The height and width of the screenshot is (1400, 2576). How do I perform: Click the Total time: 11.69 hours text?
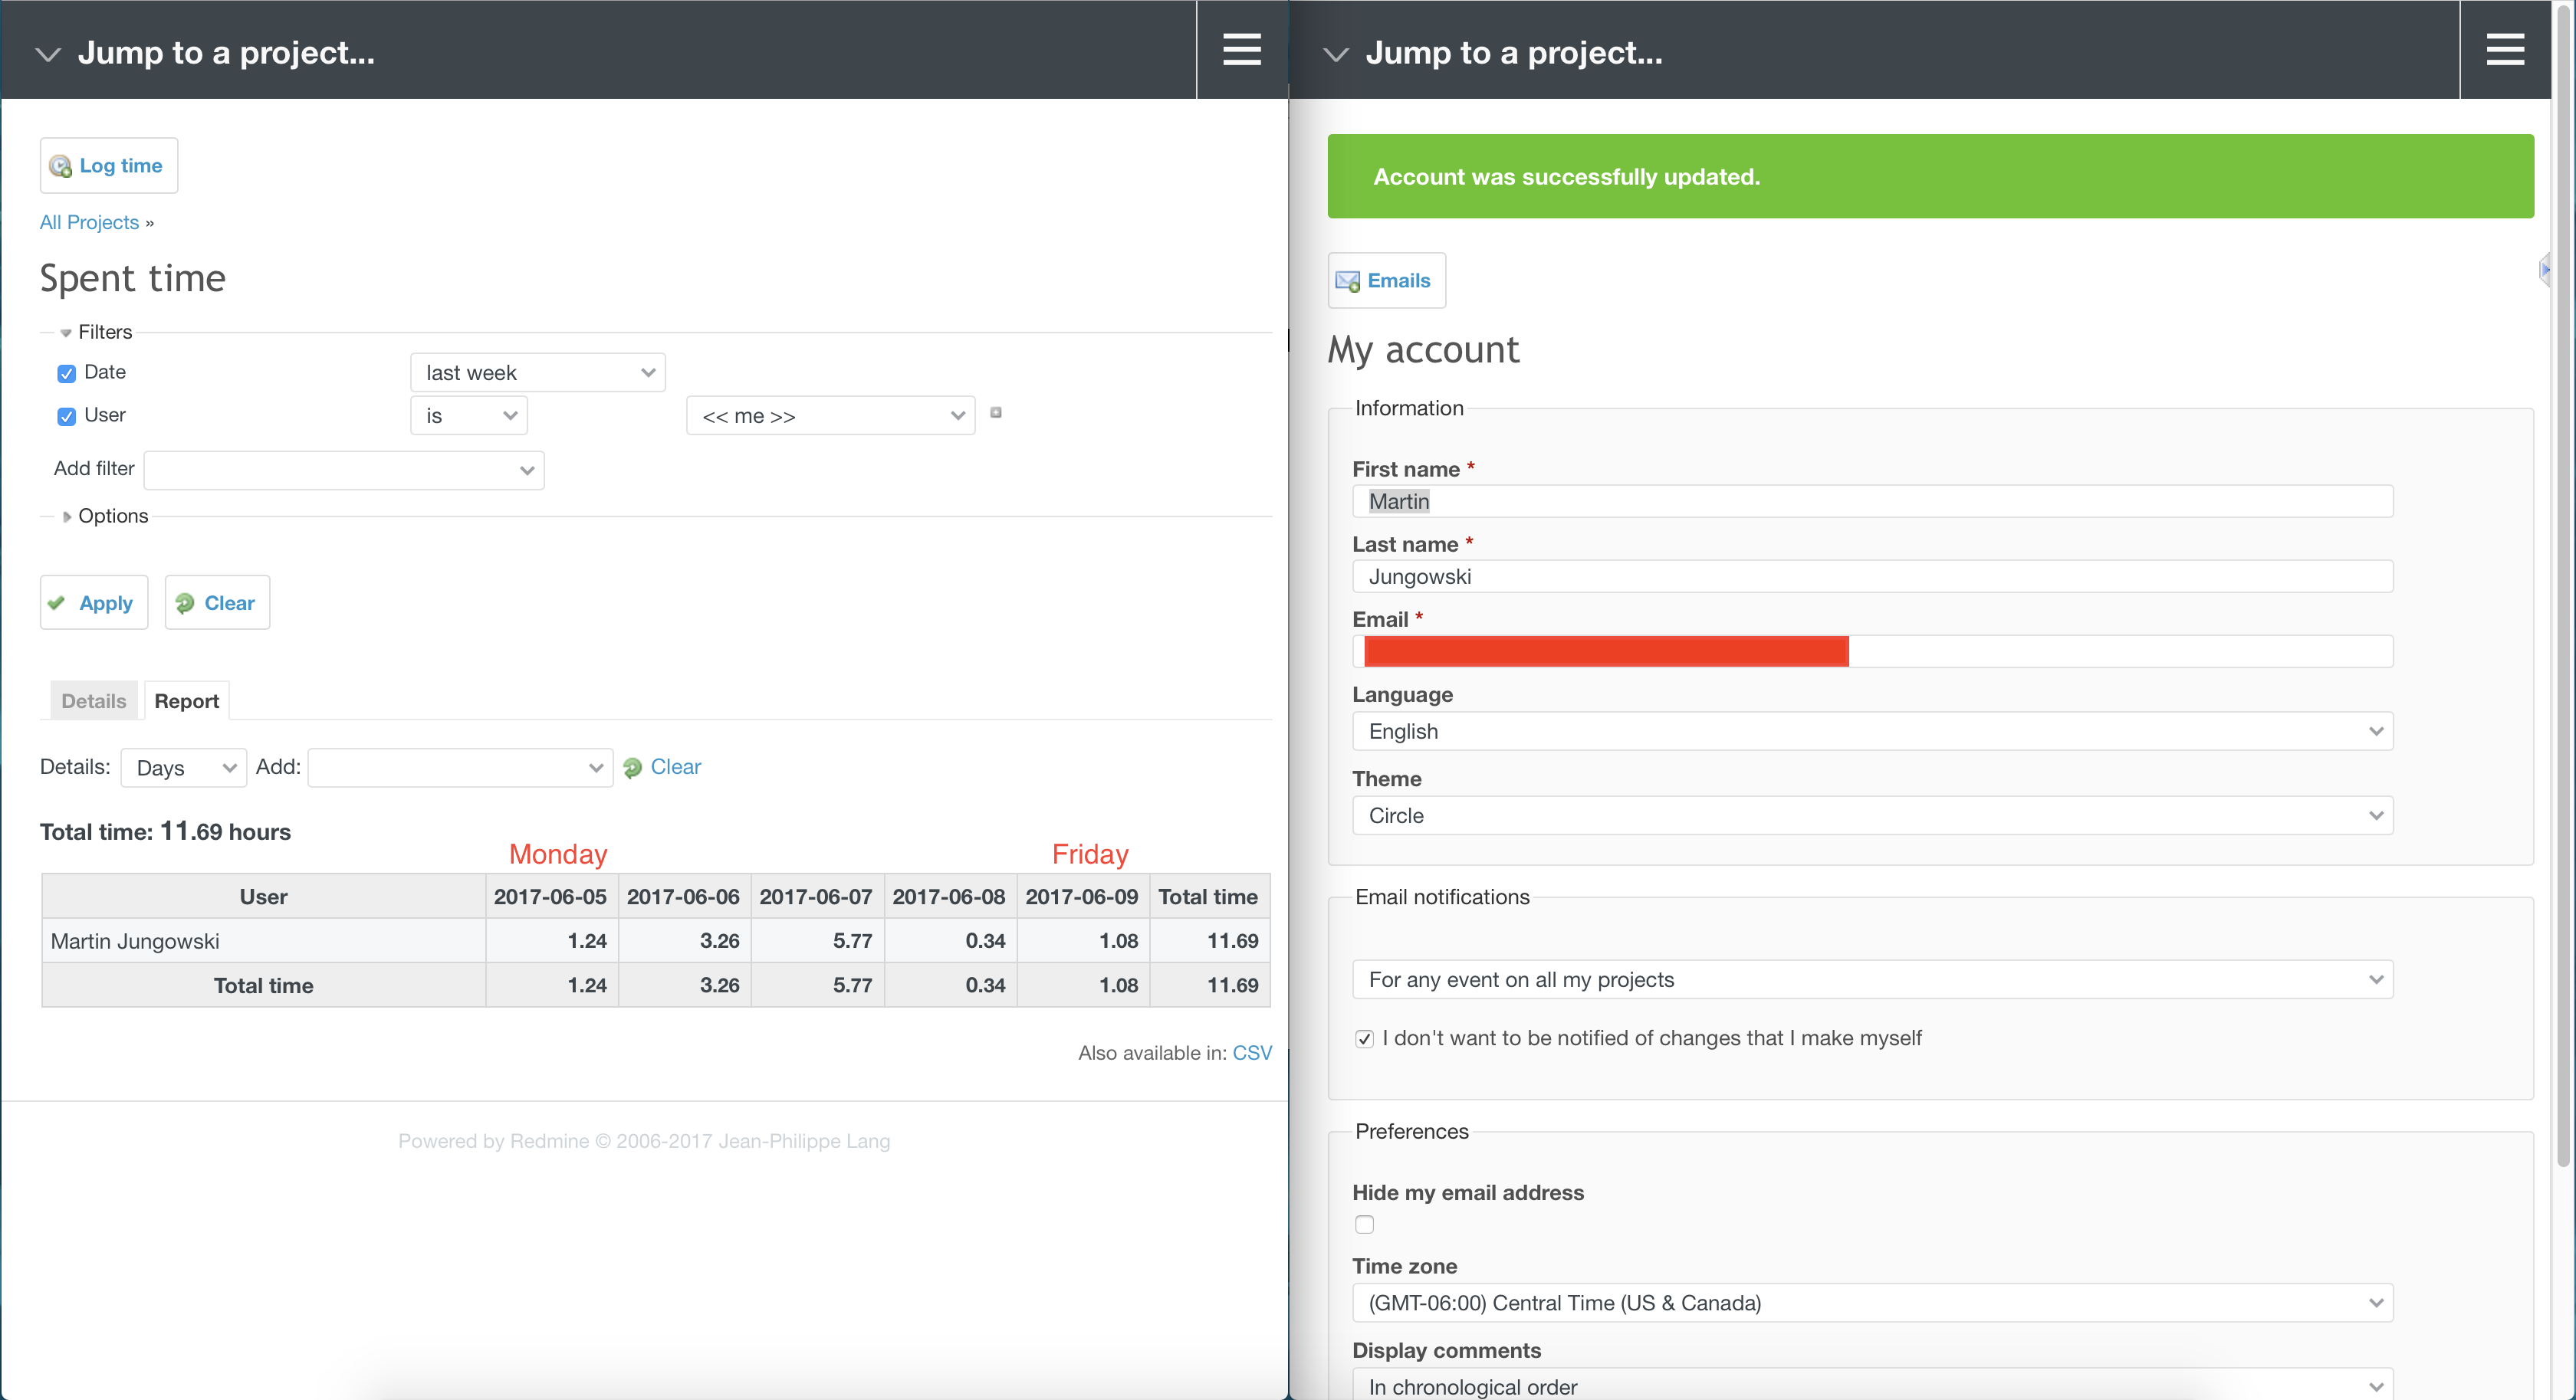[x=165, y=831]
